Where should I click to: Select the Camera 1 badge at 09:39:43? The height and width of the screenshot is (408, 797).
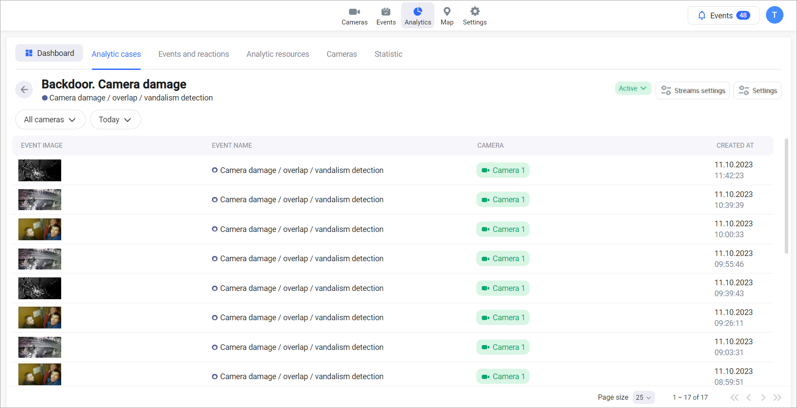click(x=503, y=288)
